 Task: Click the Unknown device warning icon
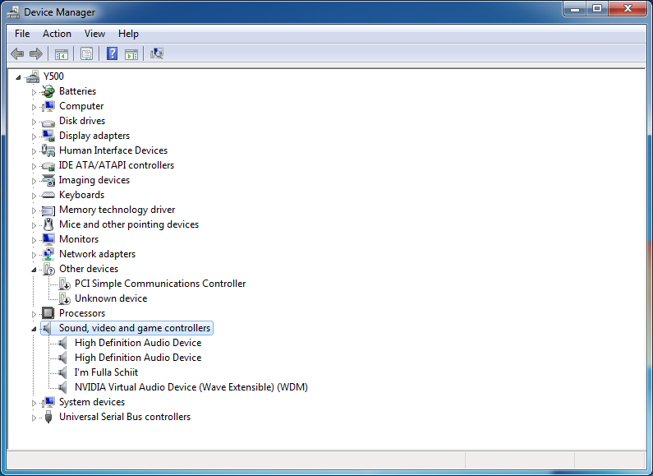(64, 298)
